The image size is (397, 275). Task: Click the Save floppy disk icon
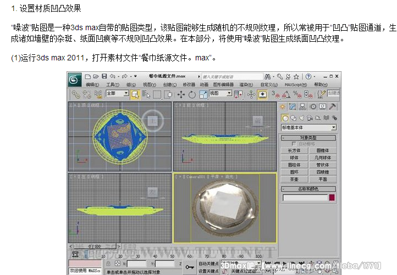click(x=104, y=76)
